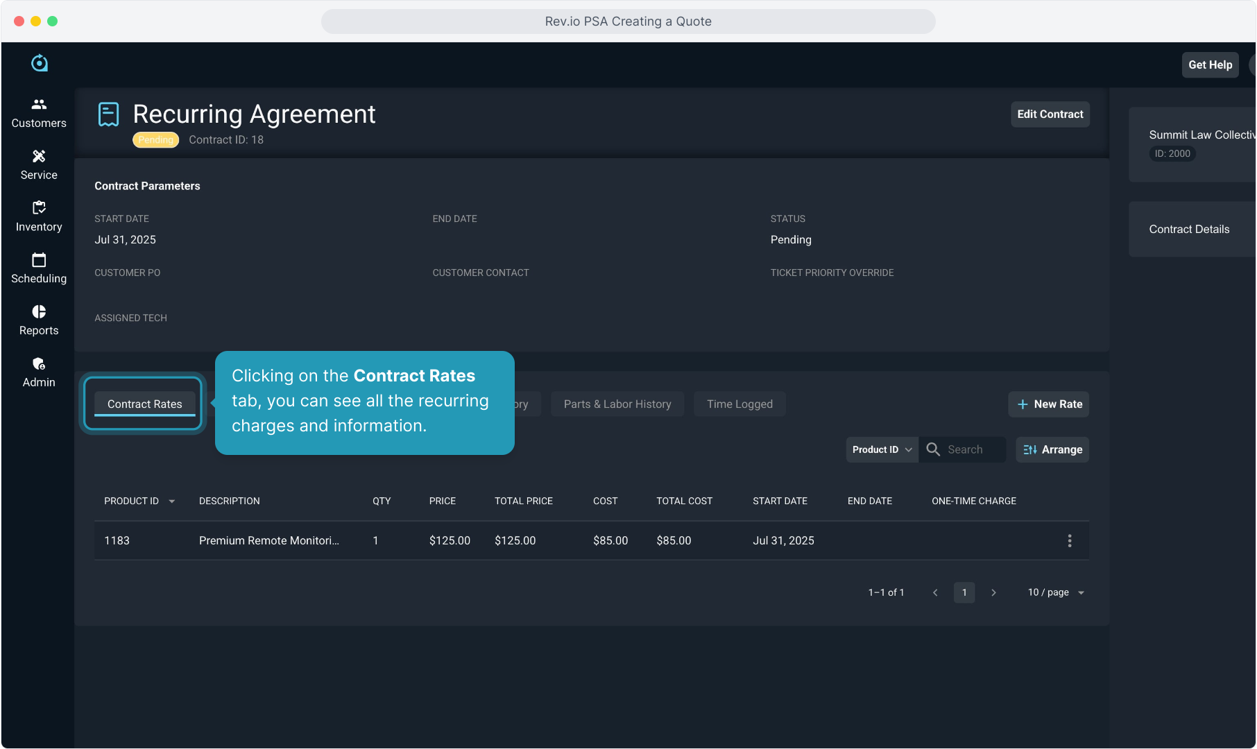Open Reports from the sidebar
1257x749 pixels.
pyautogui.click(x=39, y=320)
